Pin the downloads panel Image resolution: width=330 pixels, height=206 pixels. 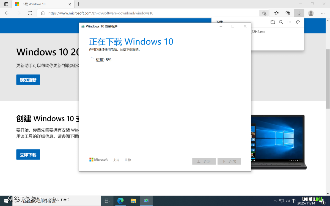click(x=298, y=22)
